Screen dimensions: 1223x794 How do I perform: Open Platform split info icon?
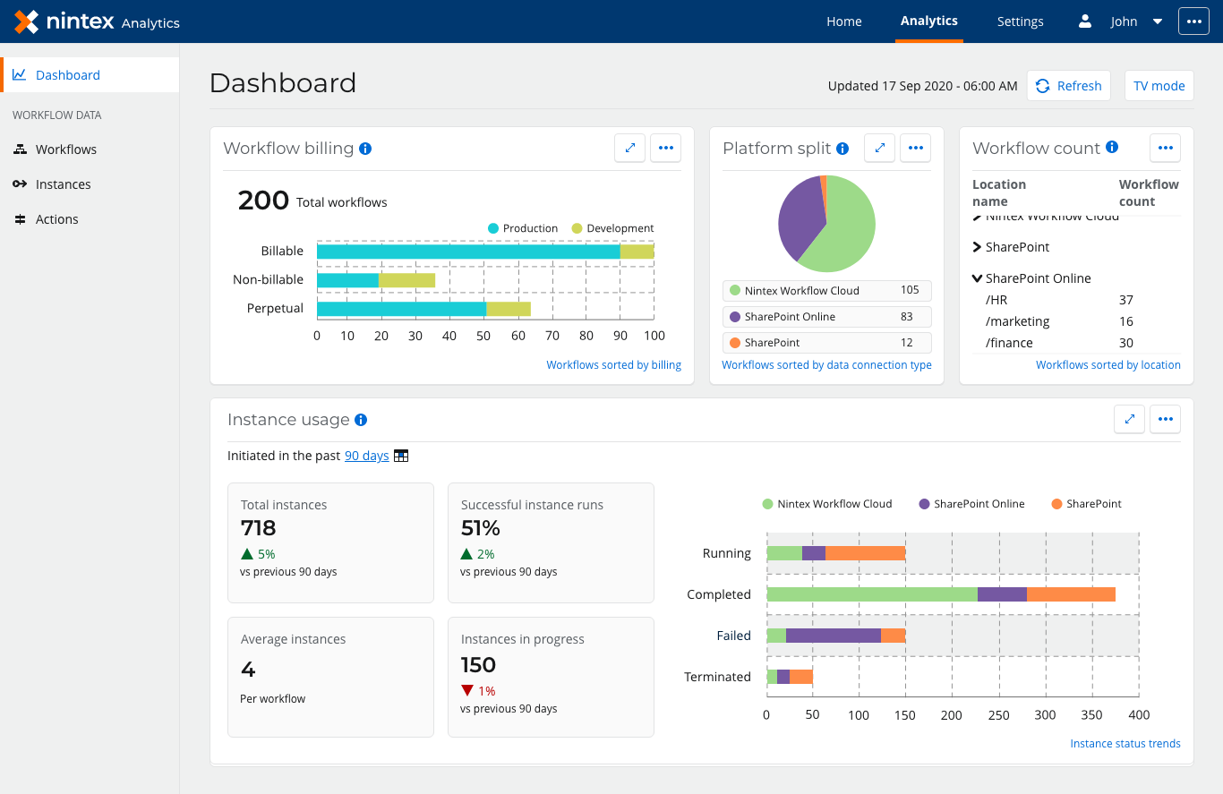(842, 149)
